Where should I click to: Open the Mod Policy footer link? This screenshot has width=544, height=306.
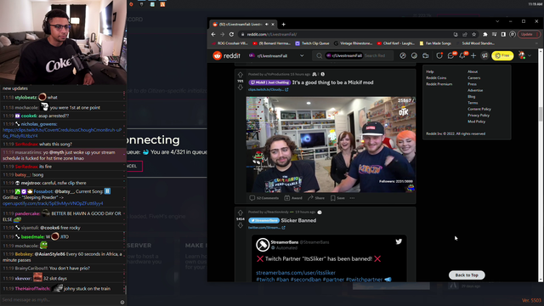pyautogui.click(x=476, y=122)
